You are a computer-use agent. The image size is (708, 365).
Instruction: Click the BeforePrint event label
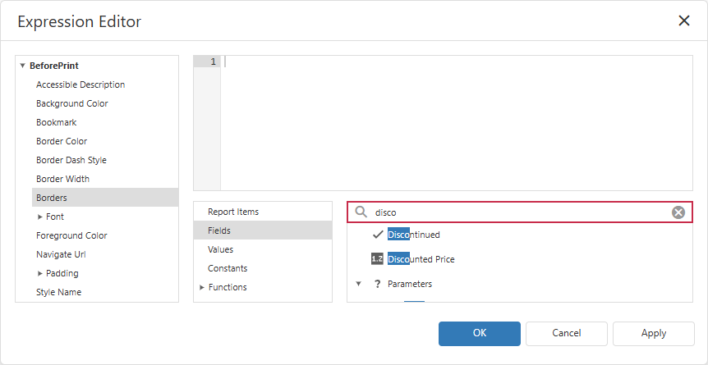click(54, 66)
